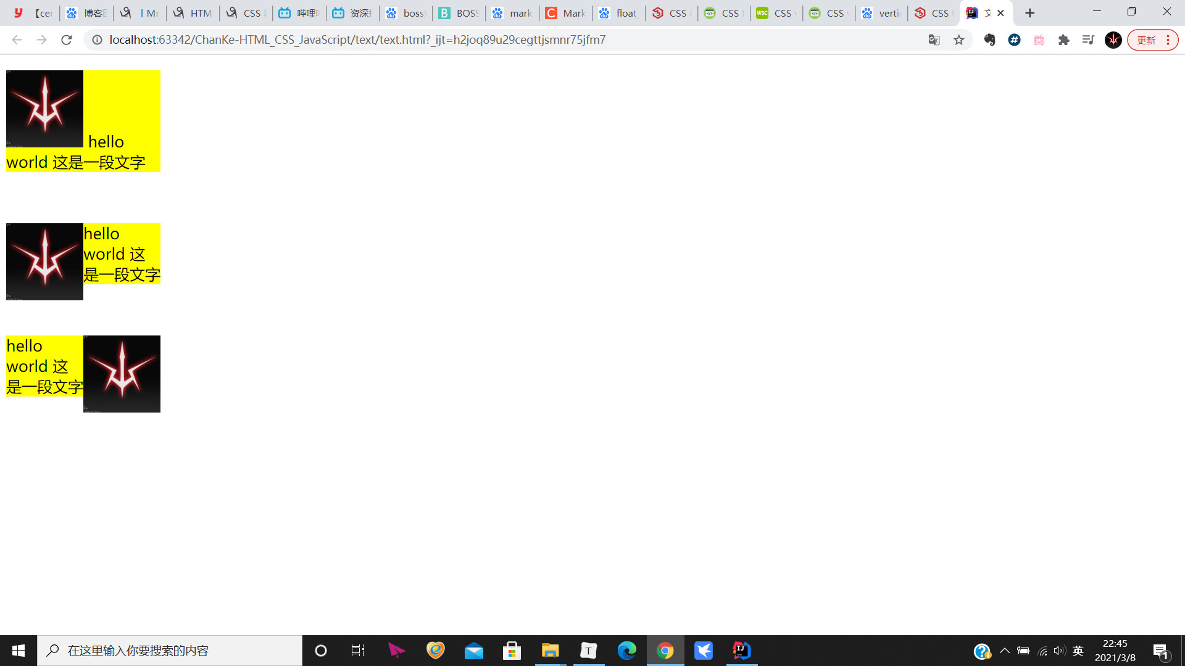Open the Extensions puzzle piece menu
The width and height of the screenshot is (1185, 666).
coord(1063,40)
